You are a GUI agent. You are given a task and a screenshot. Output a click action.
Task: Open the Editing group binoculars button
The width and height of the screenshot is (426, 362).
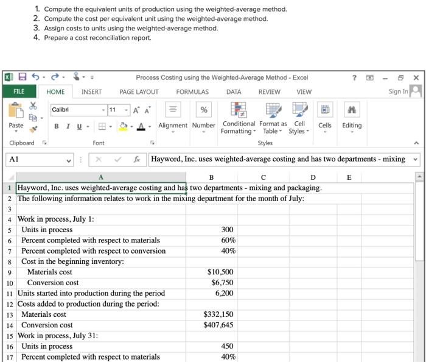352,118
